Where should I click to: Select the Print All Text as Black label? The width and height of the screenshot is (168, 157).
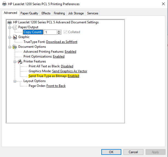(x=44, y=66)
